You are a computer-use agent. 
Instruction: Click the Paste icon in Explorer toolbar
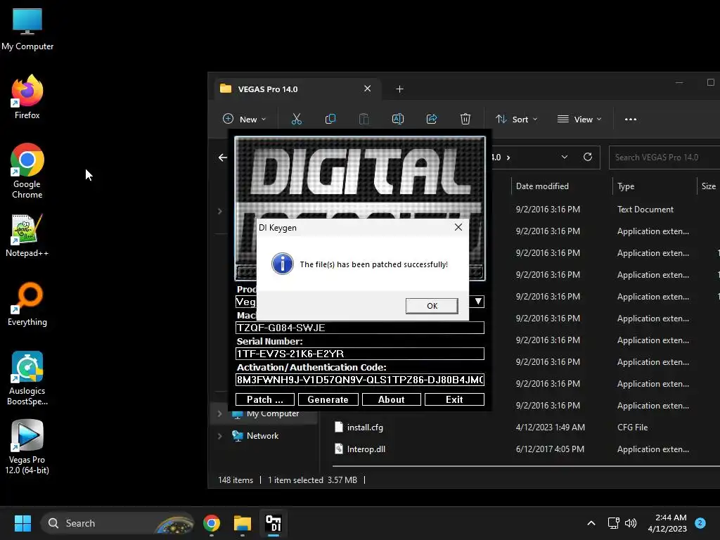(364, 120)
